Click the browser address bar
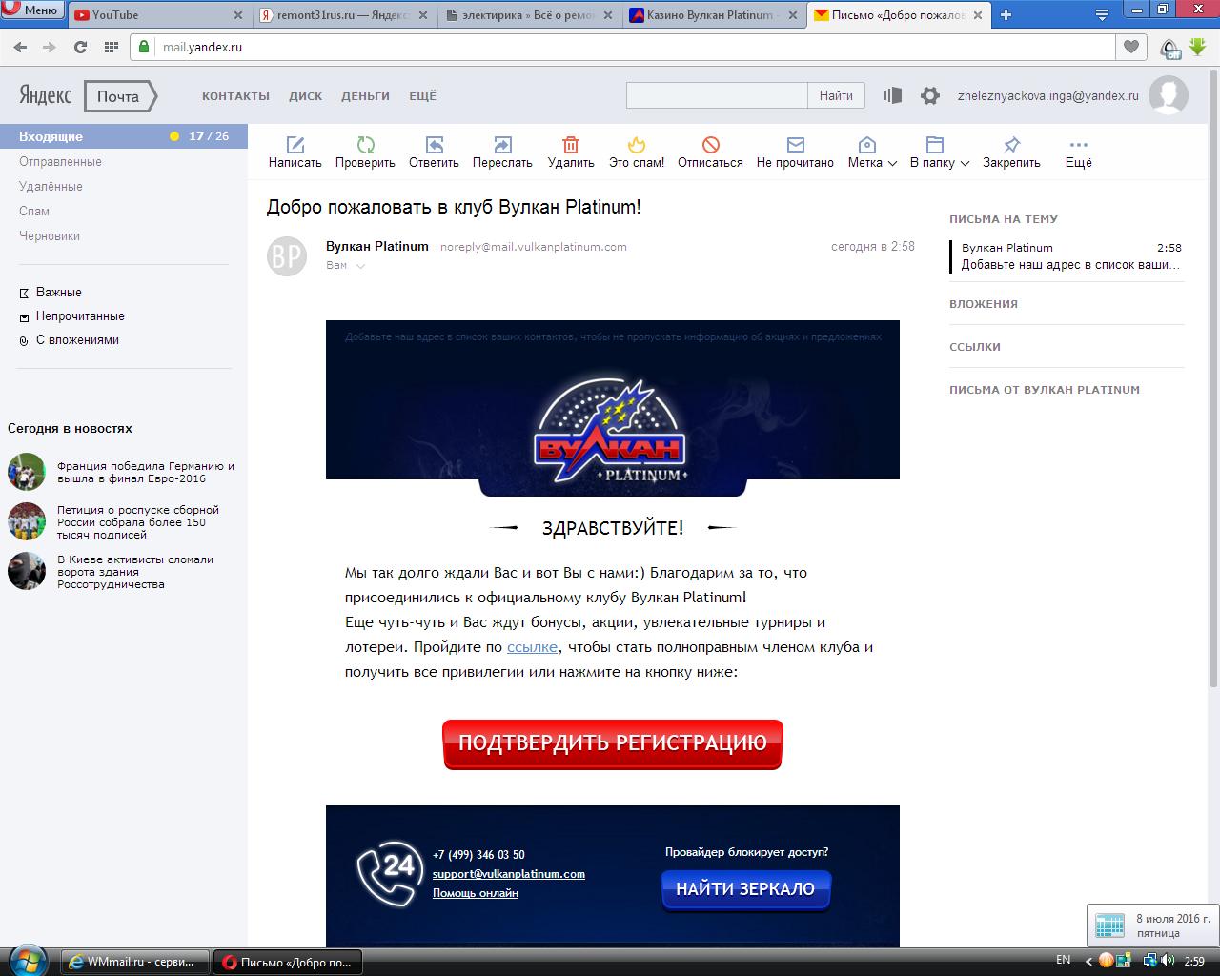1220x976 pixels. pyautogui.click(x=623, y=47)
